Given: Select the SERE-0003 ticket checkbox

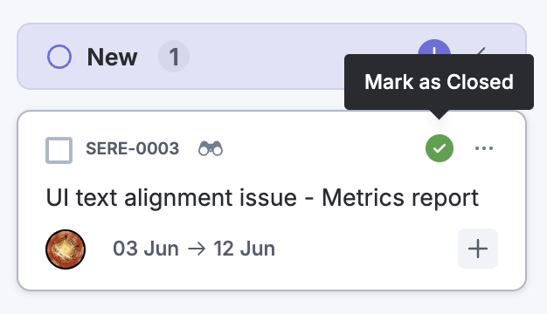Looking at the screenshot, I should [59, 150].
